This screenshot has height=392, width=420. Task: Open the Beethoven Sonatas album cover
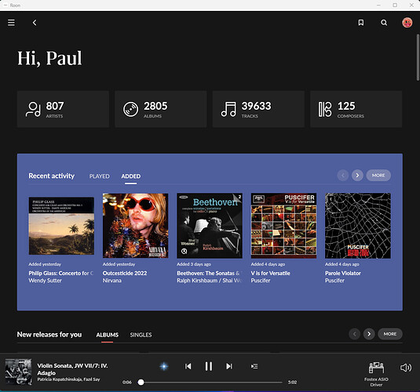click(x=210, y=226)
